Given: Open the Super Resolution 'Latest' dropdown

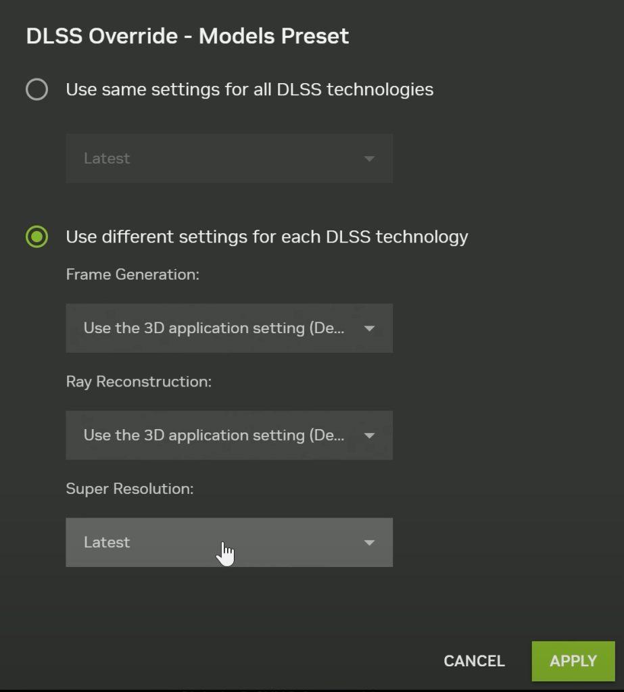Looking at the screenshot, I should pos(229,543).
